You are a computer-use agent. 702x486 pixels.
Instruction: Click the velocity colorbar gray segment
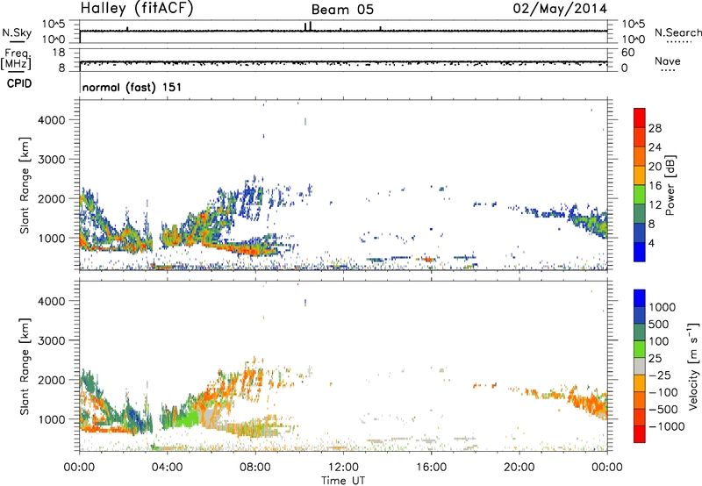[640, 366]
